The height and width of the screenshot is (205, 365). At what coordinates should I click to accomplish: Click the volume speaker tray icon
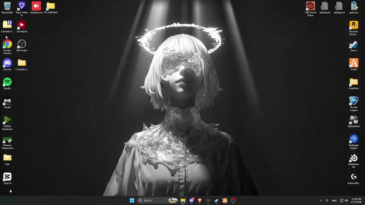[346, 200]
